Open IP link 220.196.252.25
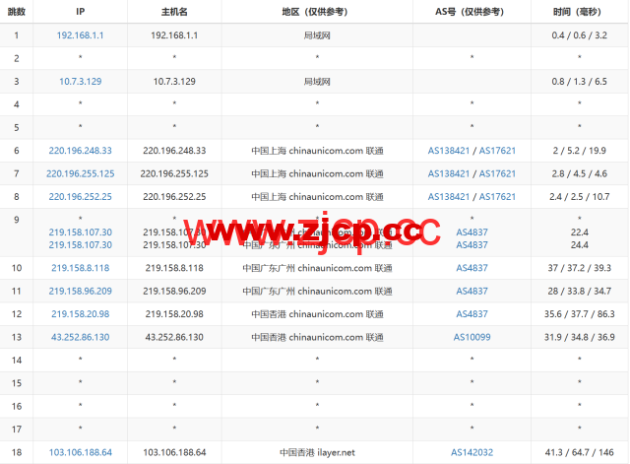Viewport: 630px width, 464px height. click(81, 197)
